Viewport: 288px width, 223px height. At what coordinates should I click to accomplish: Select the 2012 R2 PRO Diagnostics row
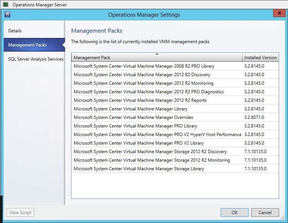click(175, 92)
